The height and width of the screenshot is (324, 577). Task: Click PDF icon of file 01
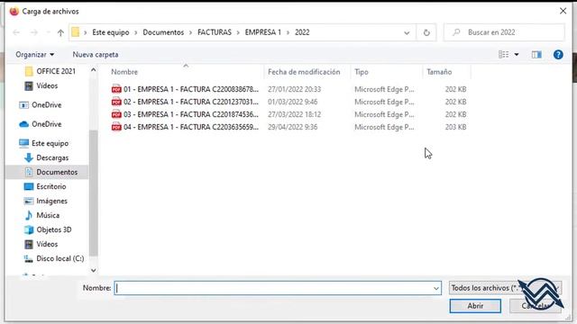point(116,89)
